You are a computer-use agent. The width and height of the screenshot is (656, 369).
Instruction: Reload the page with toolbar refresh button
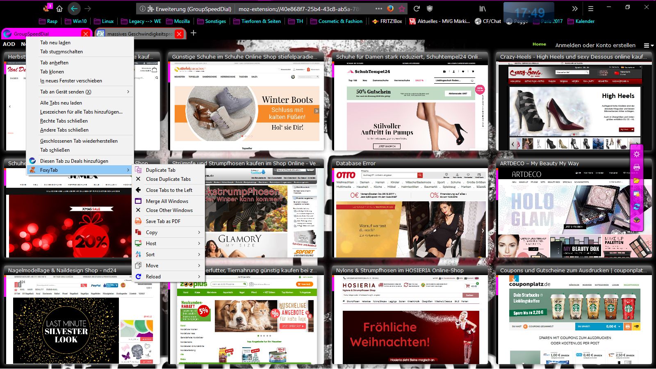point(417,8)
